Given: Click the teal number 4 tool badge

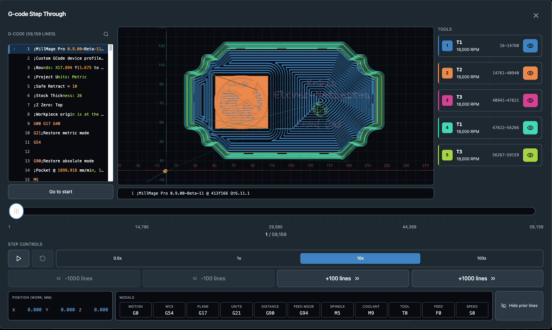Looking at the screenshot, I should point(447,128).
